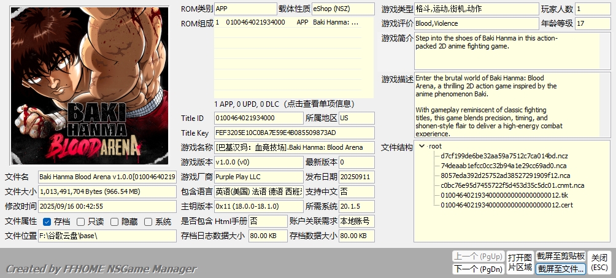Click the 文件名 file name field

coord(107,177)
